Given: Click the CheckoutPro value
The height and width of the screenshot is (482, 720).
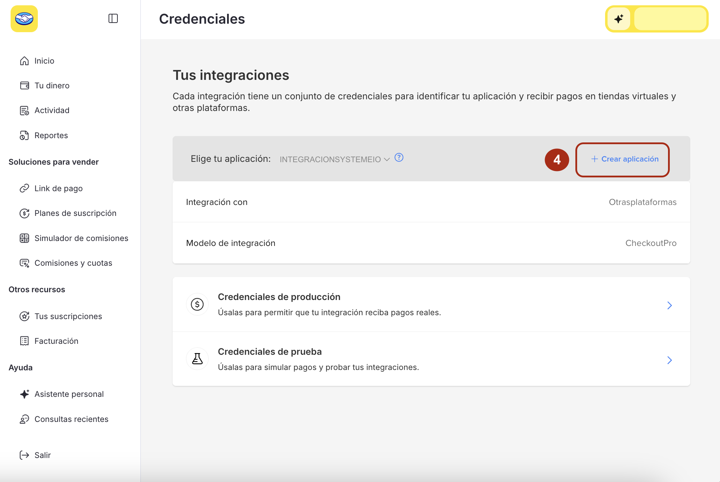Looking at the screenshot, I should 651,243.
